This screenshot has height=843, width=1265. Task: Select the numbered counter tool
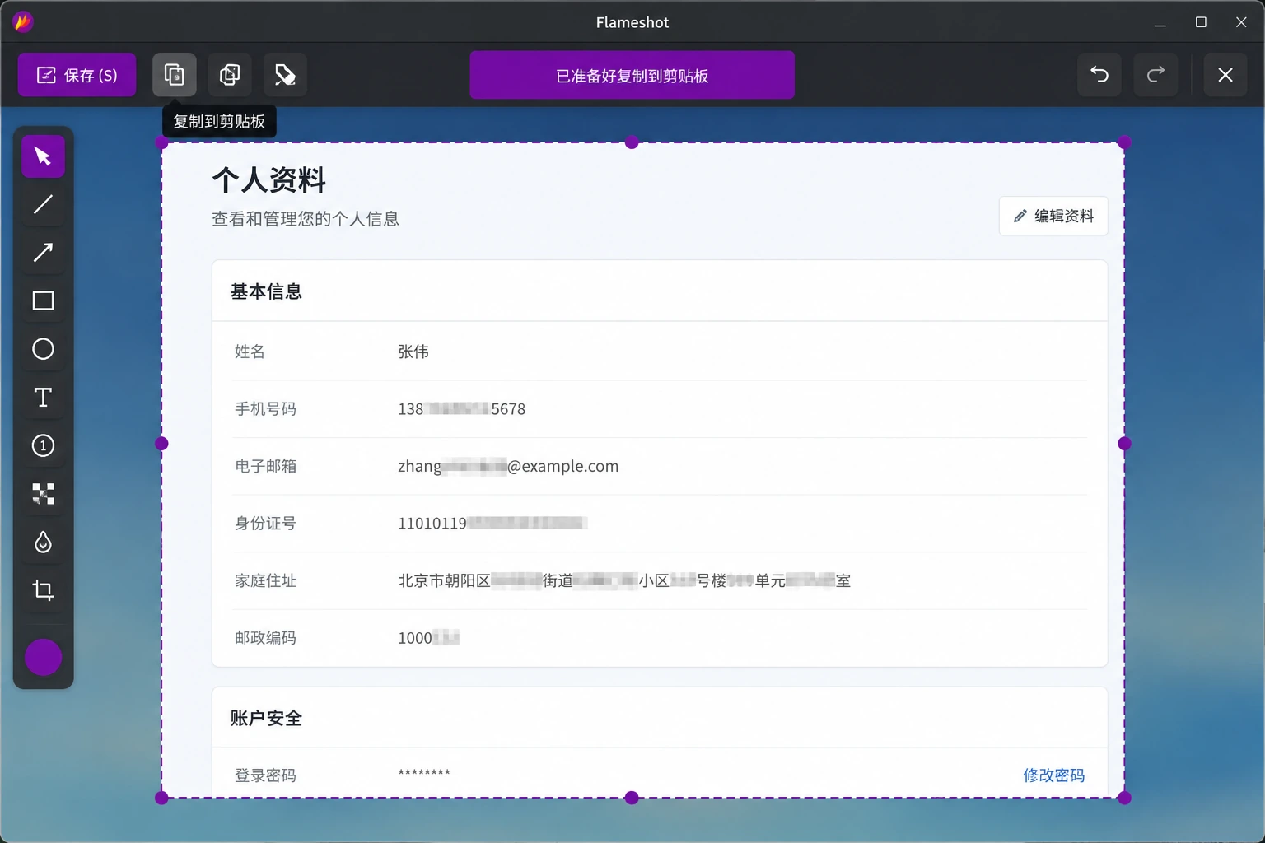43,445
